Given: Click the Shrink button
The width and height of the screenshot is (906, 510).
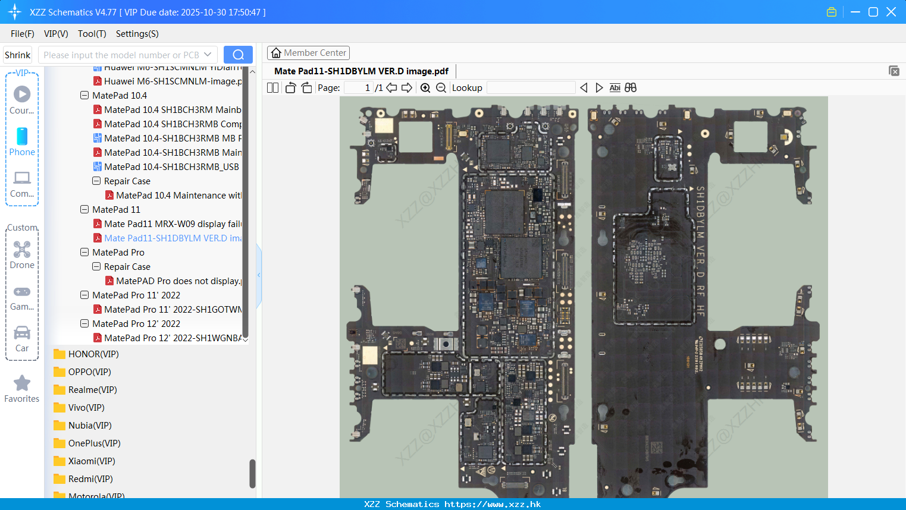Looking at the screenshot, I should click(x=17, y=55).
